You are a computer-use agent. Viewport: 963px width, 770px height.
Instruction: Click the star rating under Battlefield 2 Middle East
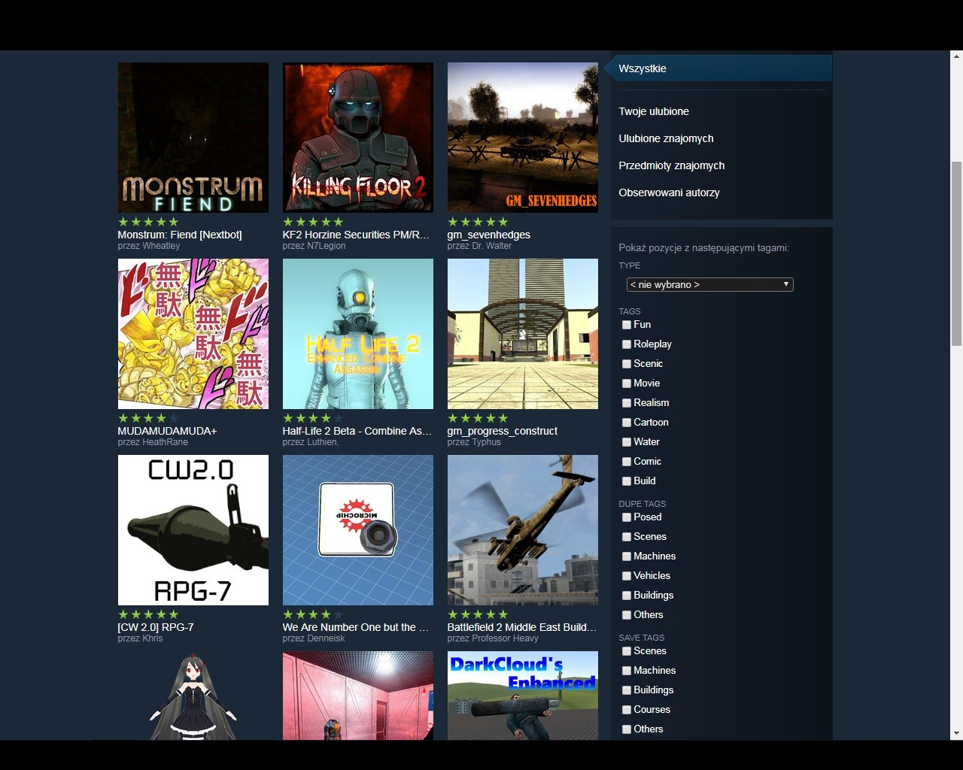click(x=478, y=614)
